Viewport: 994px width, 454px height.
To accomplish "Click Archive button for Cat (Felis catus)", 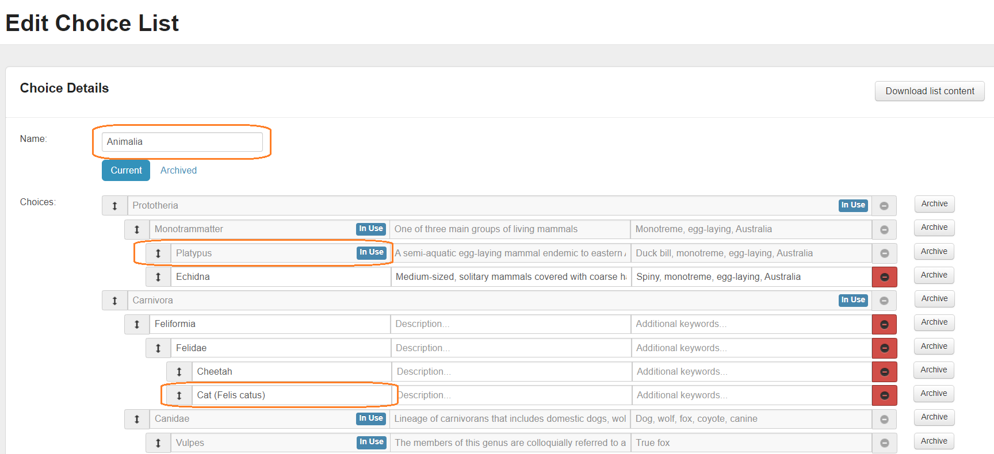I will (934, 394).
